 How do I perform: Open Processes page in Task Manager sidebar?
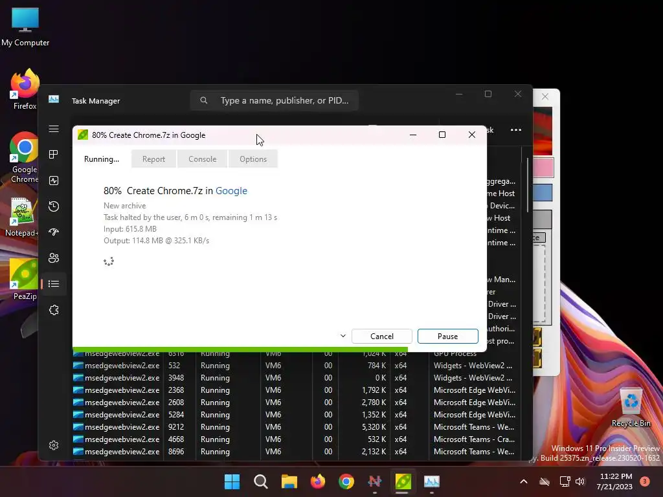point(54,154)
